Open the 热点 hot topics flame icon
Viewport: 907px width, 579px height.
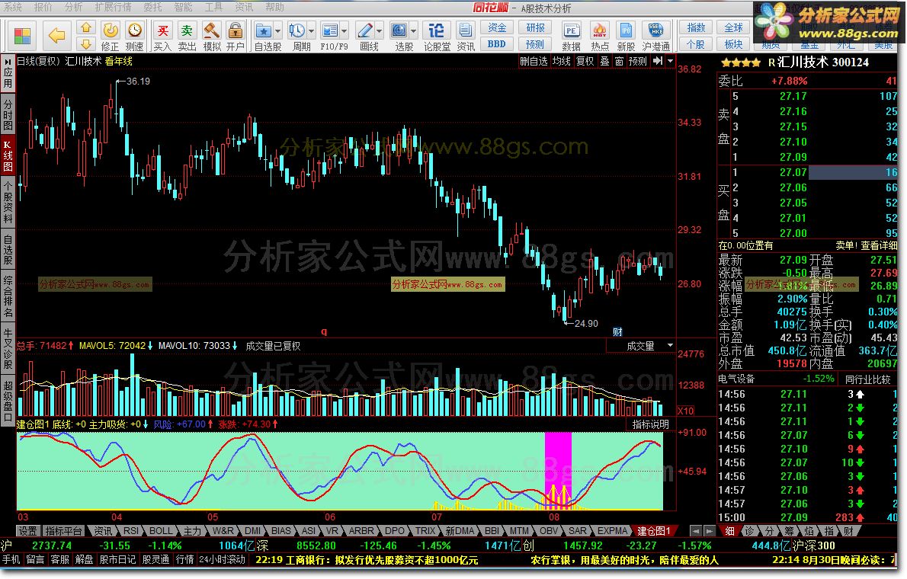[x=600, y=36]
